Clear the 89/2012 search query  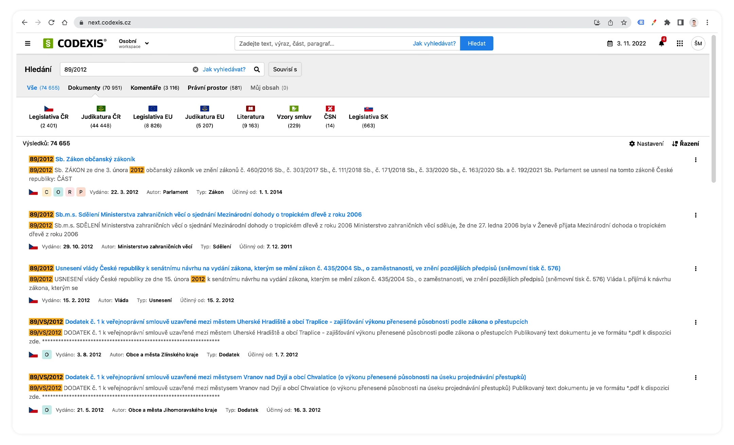[196, 69]
